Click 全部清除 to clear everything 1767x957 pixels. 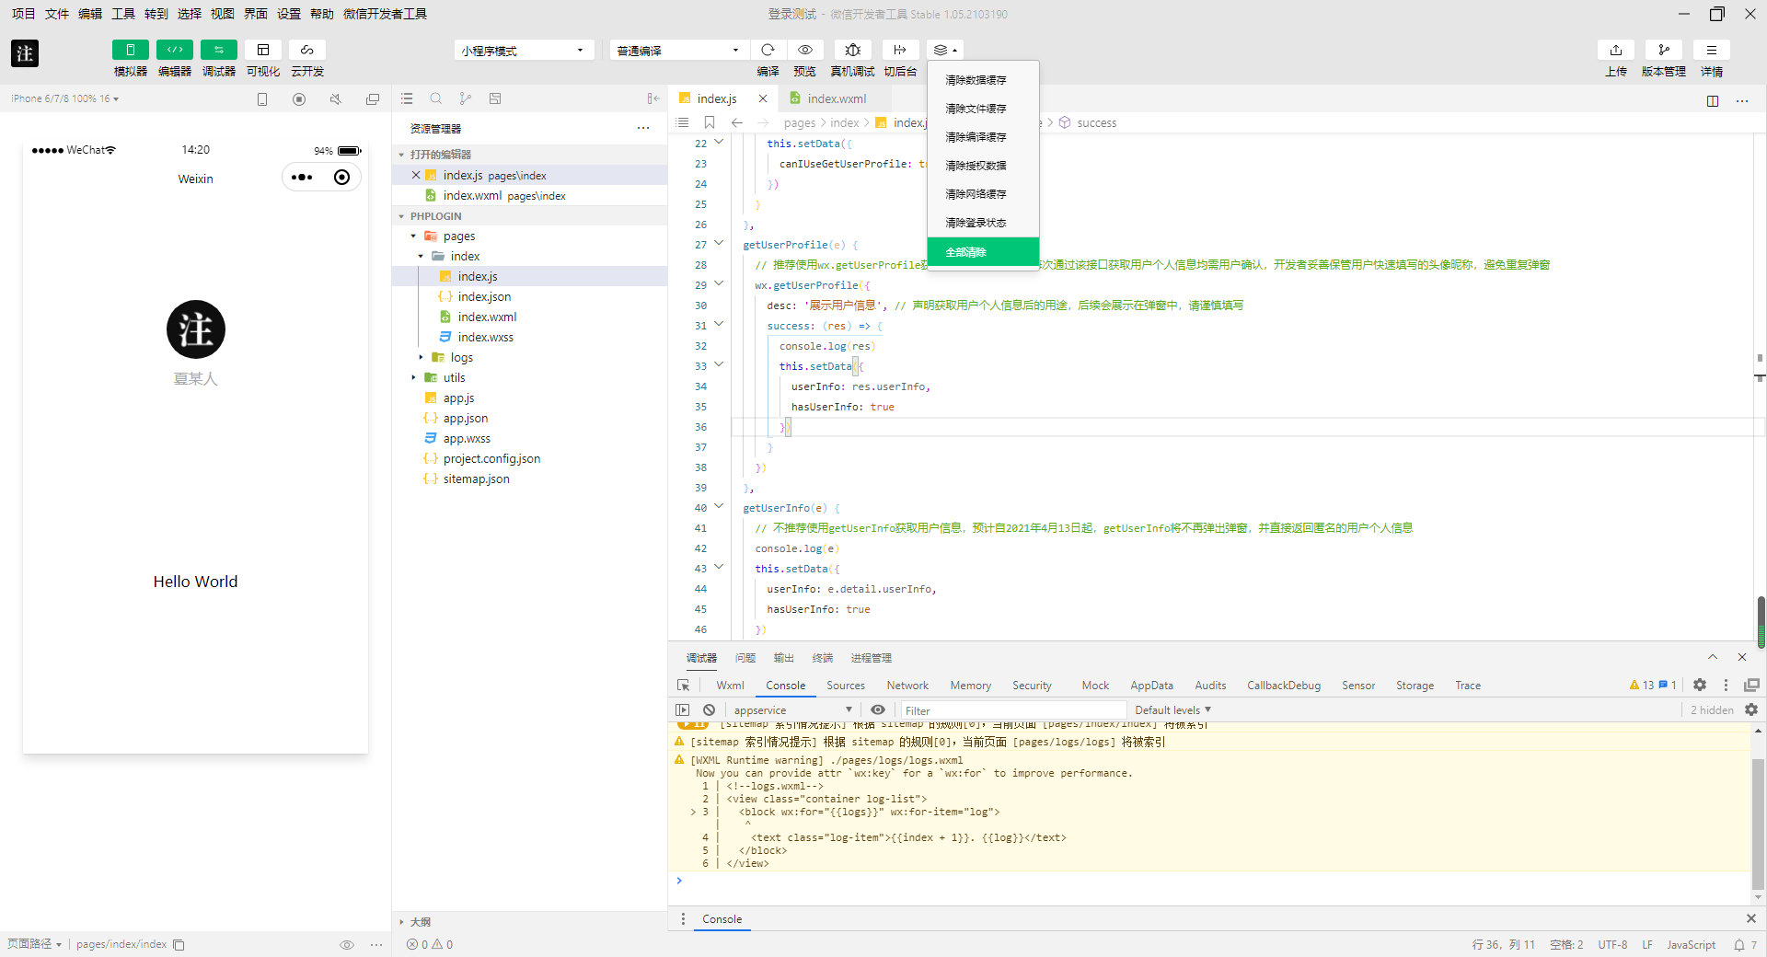pyautogui.click(x=983, y=252)
